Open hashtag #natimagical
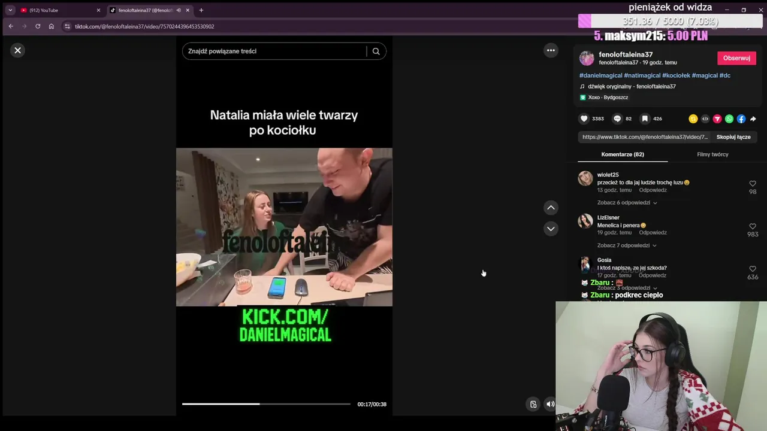 (642, 75)
